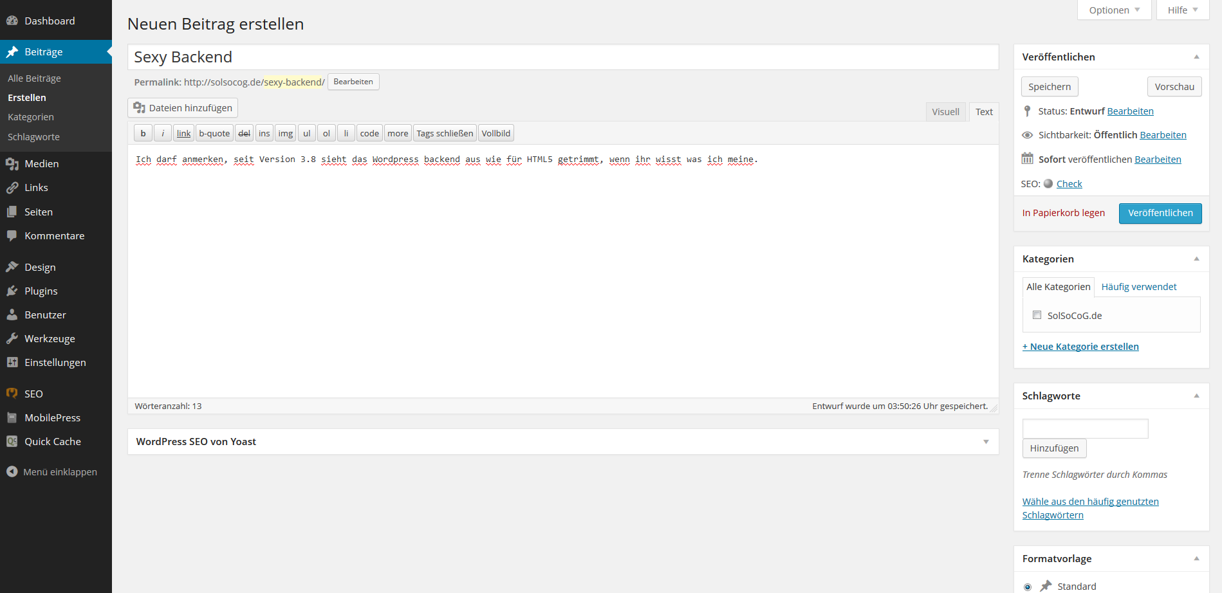Click the MobilePress sidebar icon
This screenshot has height=593, width=1222.
12,417
